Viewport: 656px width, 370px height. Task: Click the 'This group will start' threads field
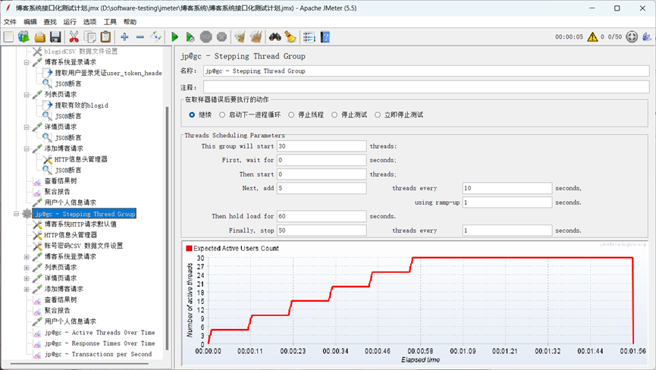[x=322, y=146]
